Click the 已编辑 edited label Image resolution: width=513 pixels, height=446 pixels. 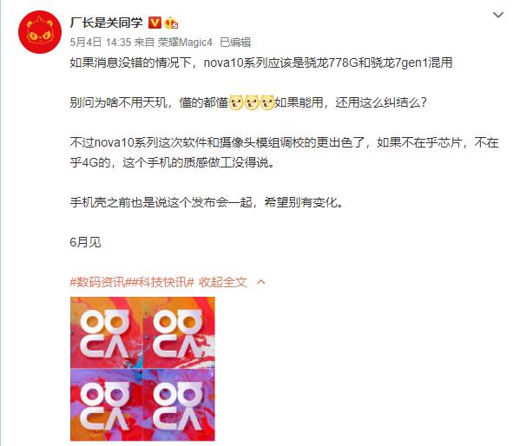235,43
